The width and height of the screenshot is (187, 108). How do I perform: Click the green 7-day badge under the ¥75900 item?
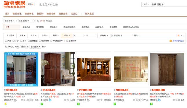pyautogui.click(x=78, y=104)
